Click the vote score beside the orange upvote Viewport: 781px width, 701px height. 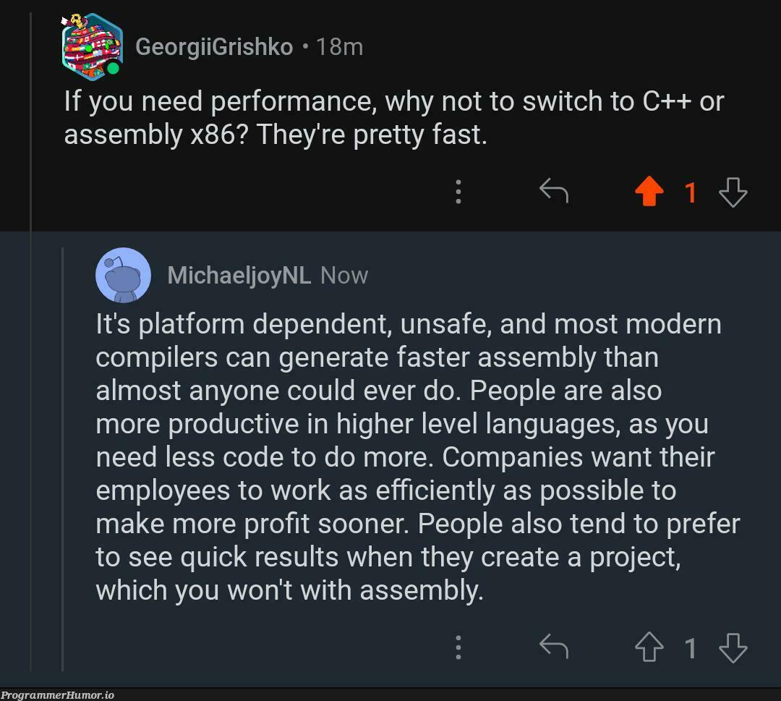(691, 193)
